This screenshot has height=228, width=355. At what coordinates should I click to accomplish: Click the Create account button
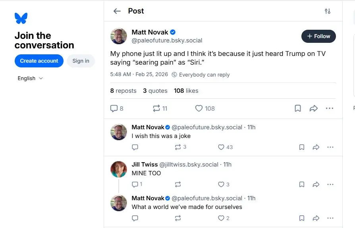pos(39,61)
